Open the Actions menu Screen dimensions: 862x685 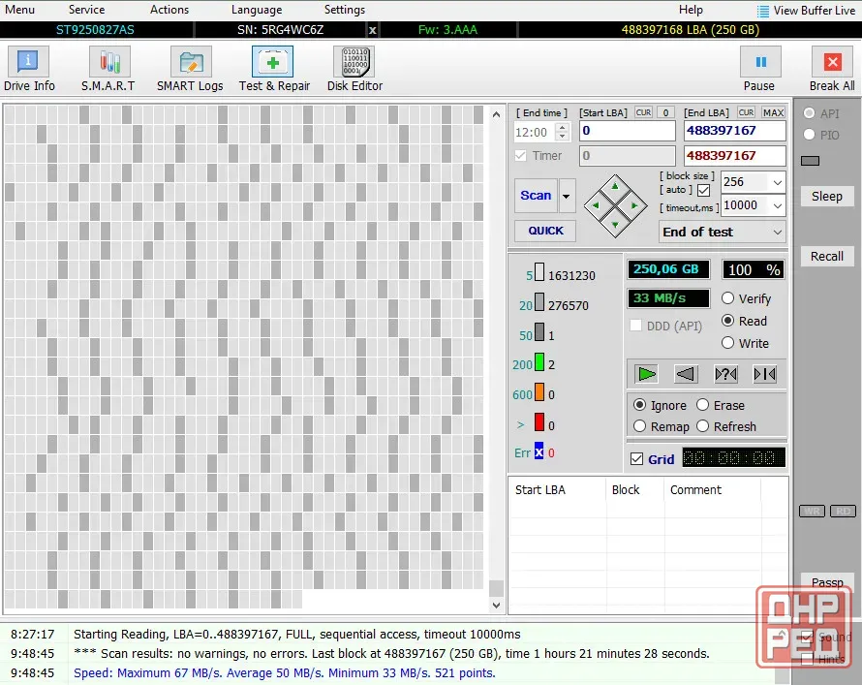tap(169, 10)
